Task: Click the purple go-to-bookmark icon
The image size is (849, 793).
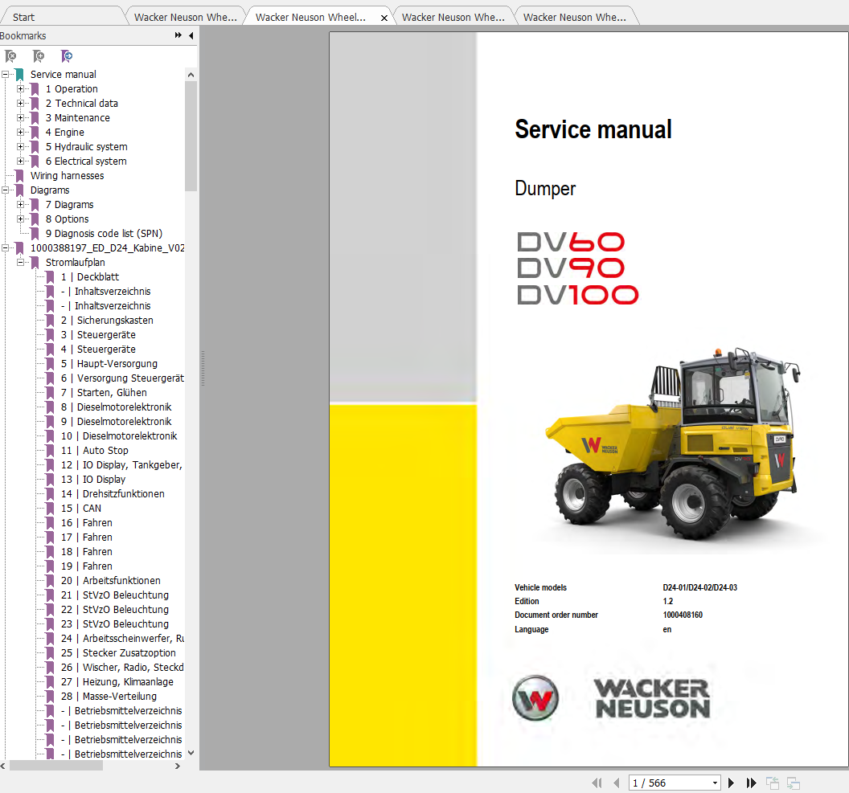Action: 68,56
